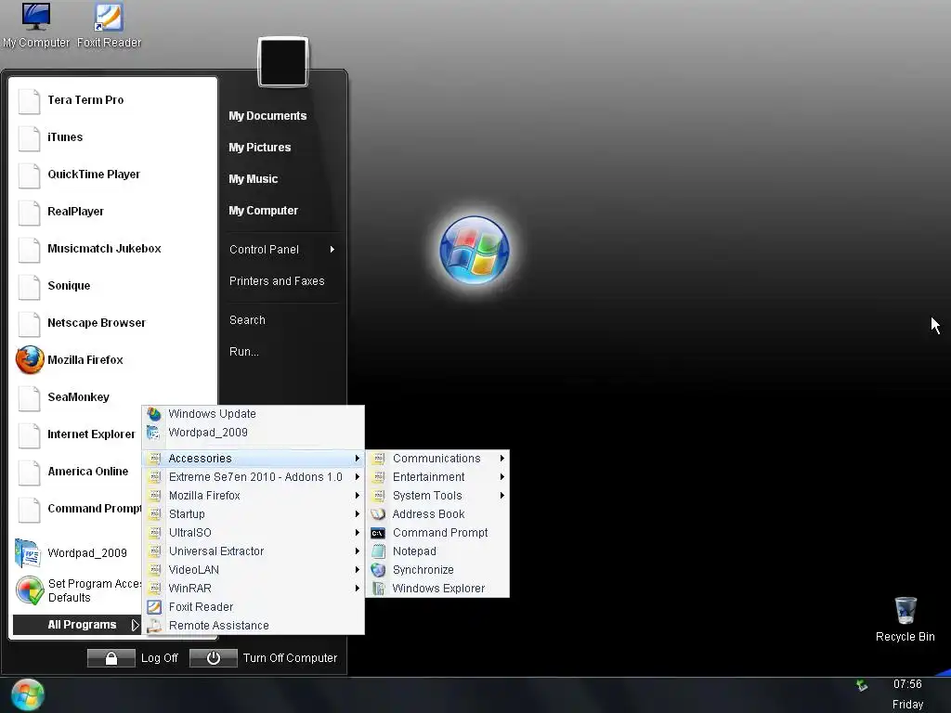
Task: Click the Tera Term Pro document icon
Action: [x=29, y=100]
